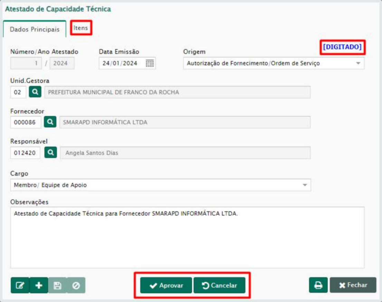382x302 pixels.
Task: Click the discard circle-slash icon
Action: [x=76, y=285]
